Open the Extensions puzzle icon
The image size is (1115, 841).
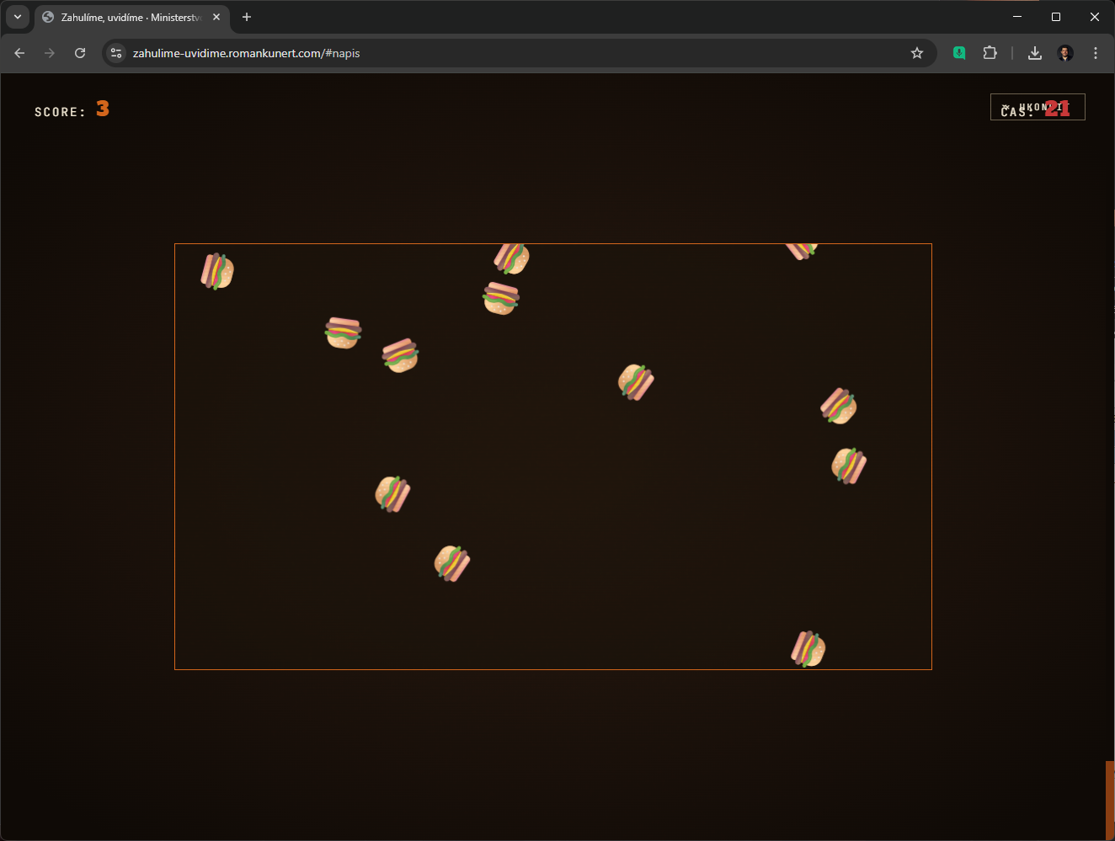[x=990, y=53]
